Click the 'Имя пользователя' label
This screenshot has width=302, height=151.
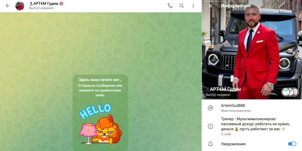[236, 111]
